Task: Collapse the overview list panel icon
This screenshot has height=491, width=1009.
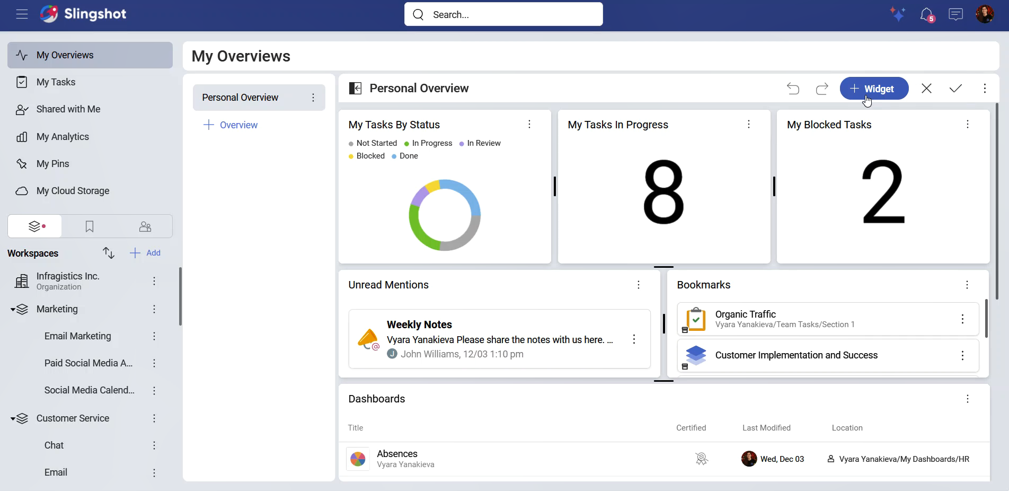Action: (x=355, y=89)
